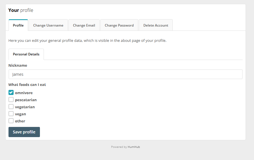This screenshot has height=160, width=254.
Task: Select the other food checkbox
Action: click(x=11, y=121)
